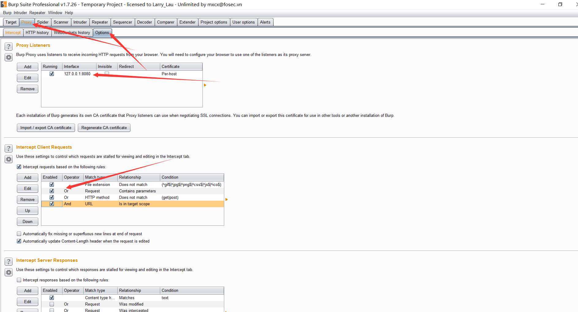Remove the selected client request rule

tap(28, 199)
